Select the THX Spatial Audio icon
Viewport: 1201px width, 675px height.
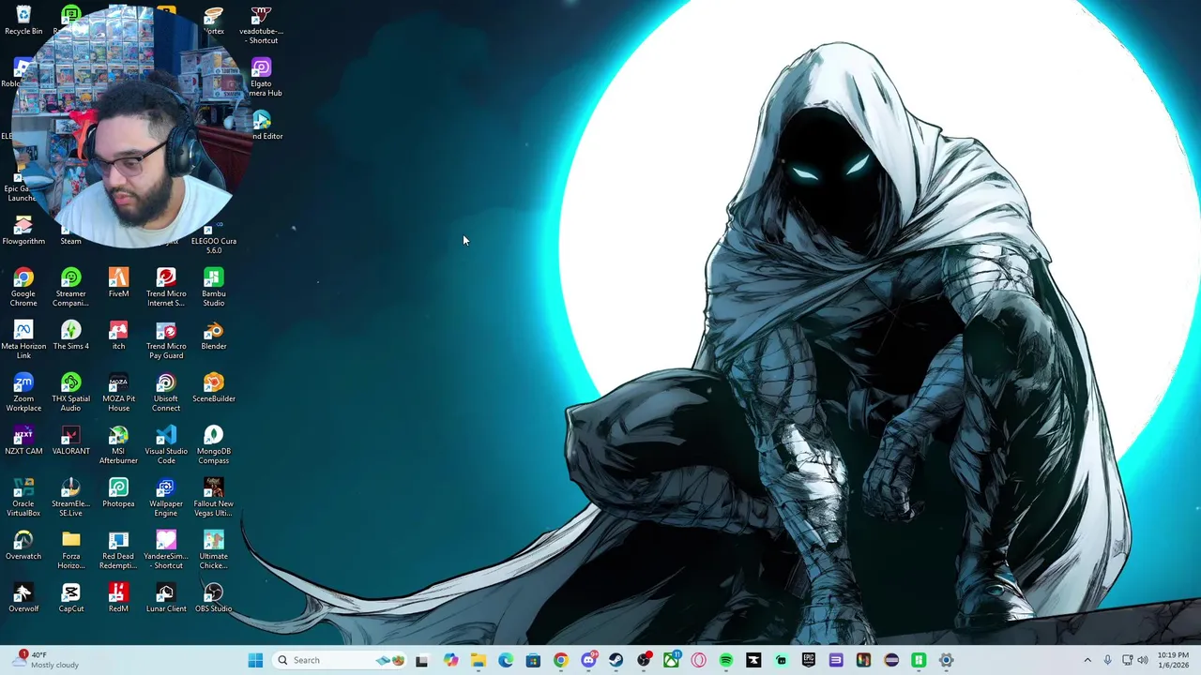70,392
